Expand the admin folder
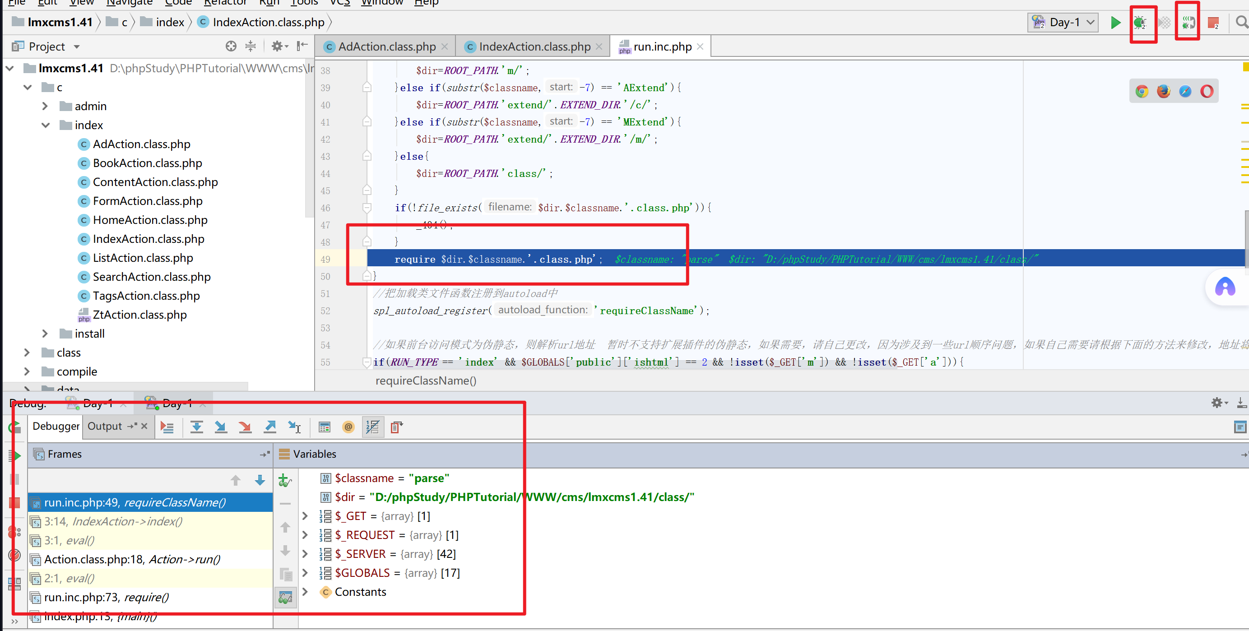 coord(45,106)
